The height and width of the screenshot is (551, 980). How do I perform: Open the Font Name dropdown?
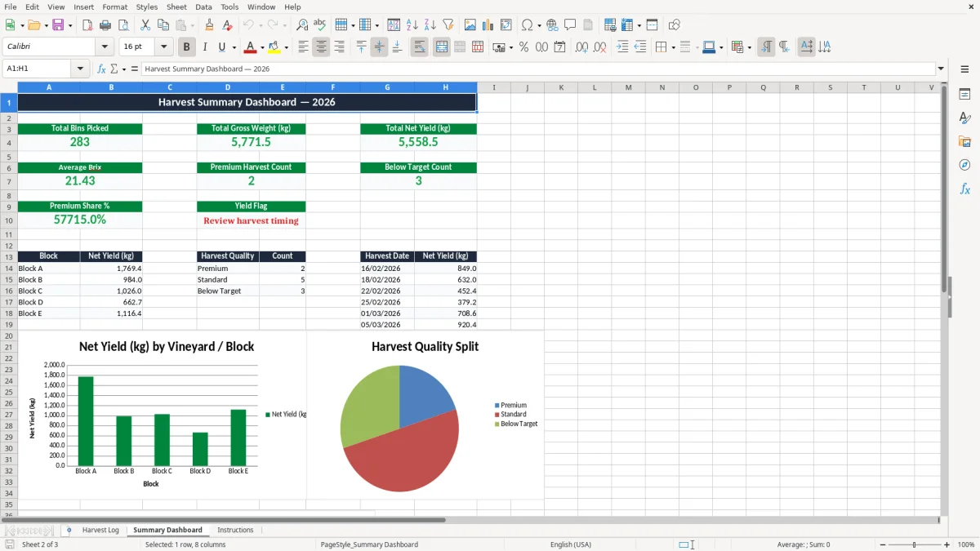pyautogui.click(x=105, y=47)
